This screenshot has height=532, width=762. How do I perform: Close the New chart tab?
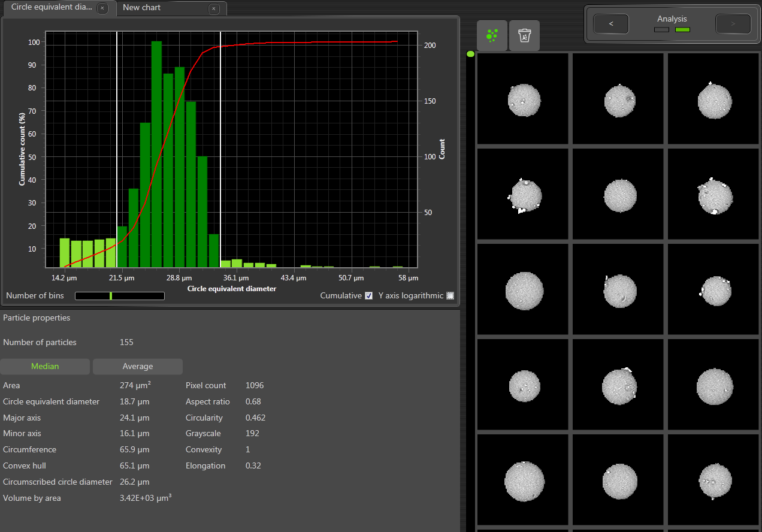point(213,9)
